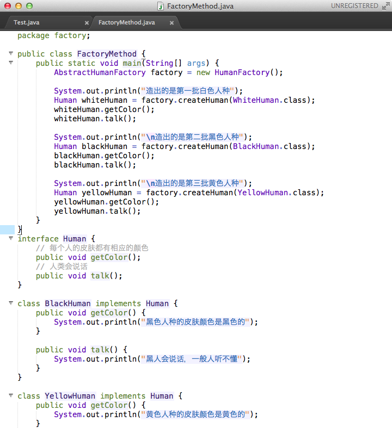392x428 pixels.
Task: Collapse the YellowHuman class fold arrow
Action: pos(11,395)
